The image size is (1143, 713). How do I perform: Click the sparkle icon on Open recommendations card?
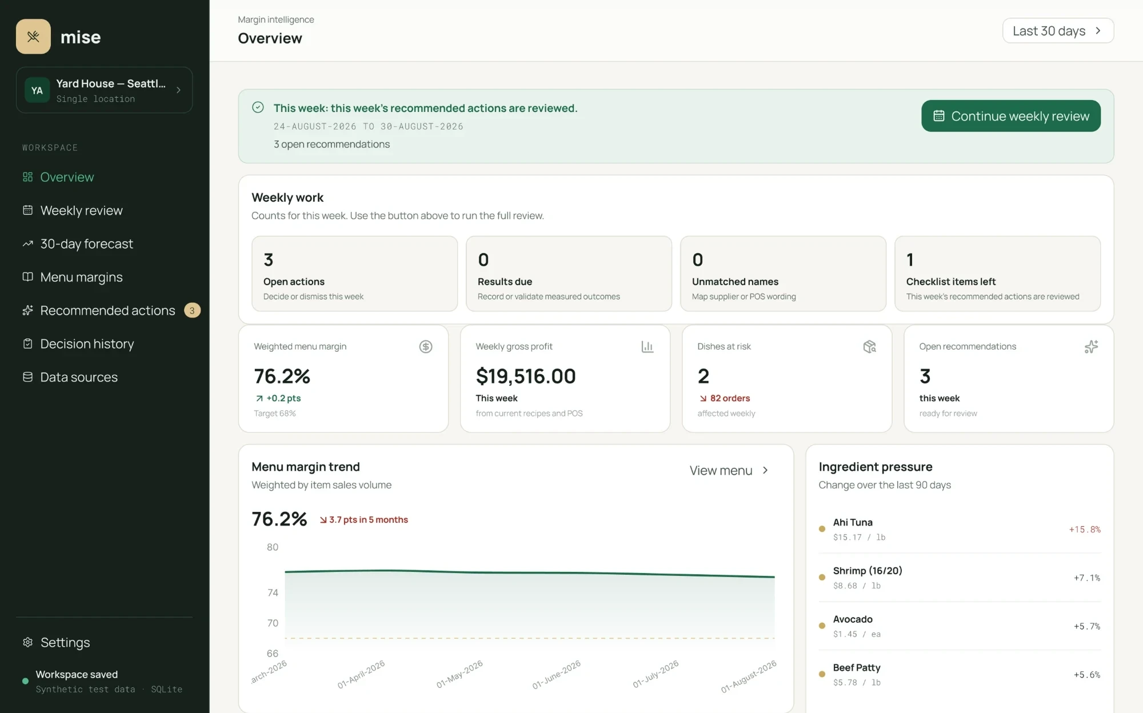pos(1091,347)
